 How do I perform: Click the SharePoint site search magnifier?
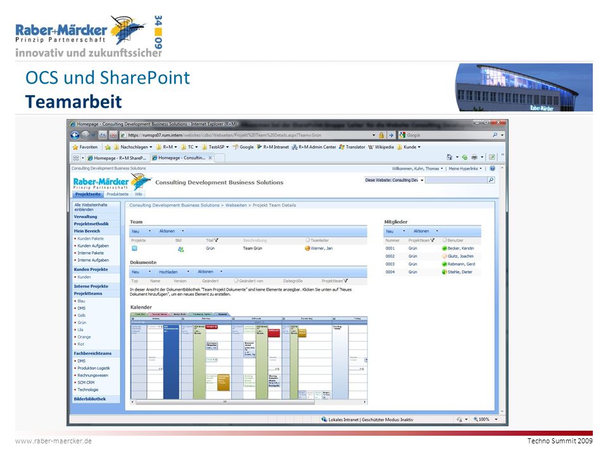(491, 180)
